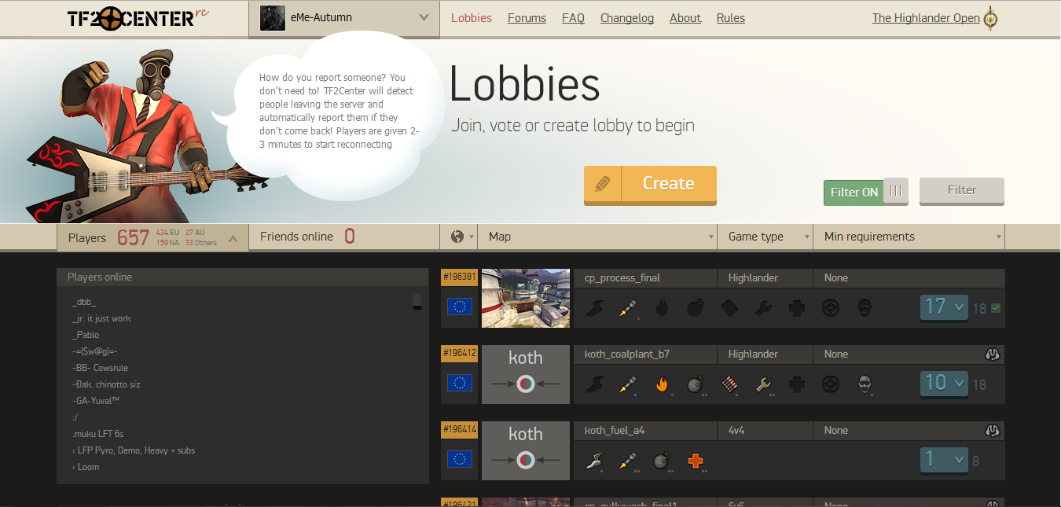This screenshot has height=507, width=1061.
Task: Click the Spy mask icon in koth_coalplant_b7 lobby
Action: (x=865, y=384)
